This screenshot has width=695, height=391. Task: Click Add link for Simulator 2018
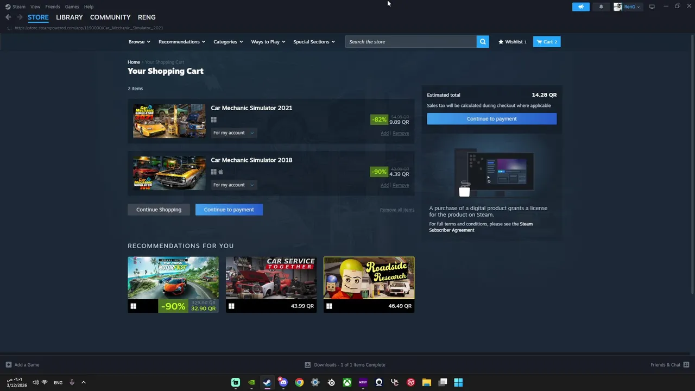click(384, 185)
